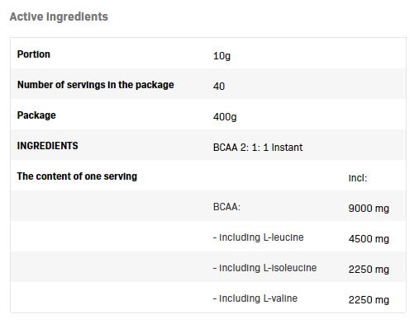Viewport: 419px width, 324px height.
Task: Click the 9000 mg value
Action: (369, 209)
